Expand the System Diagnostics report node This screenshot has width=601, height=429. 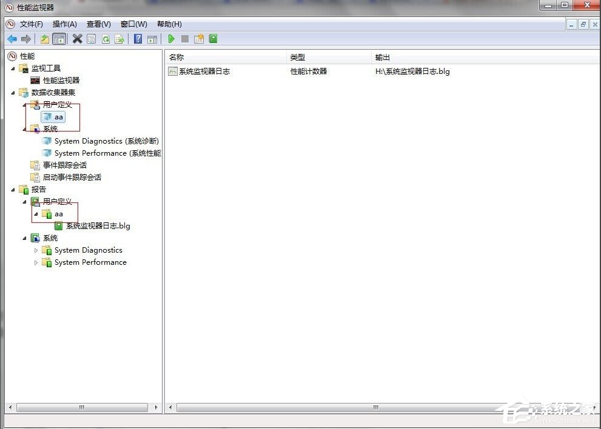36,250
